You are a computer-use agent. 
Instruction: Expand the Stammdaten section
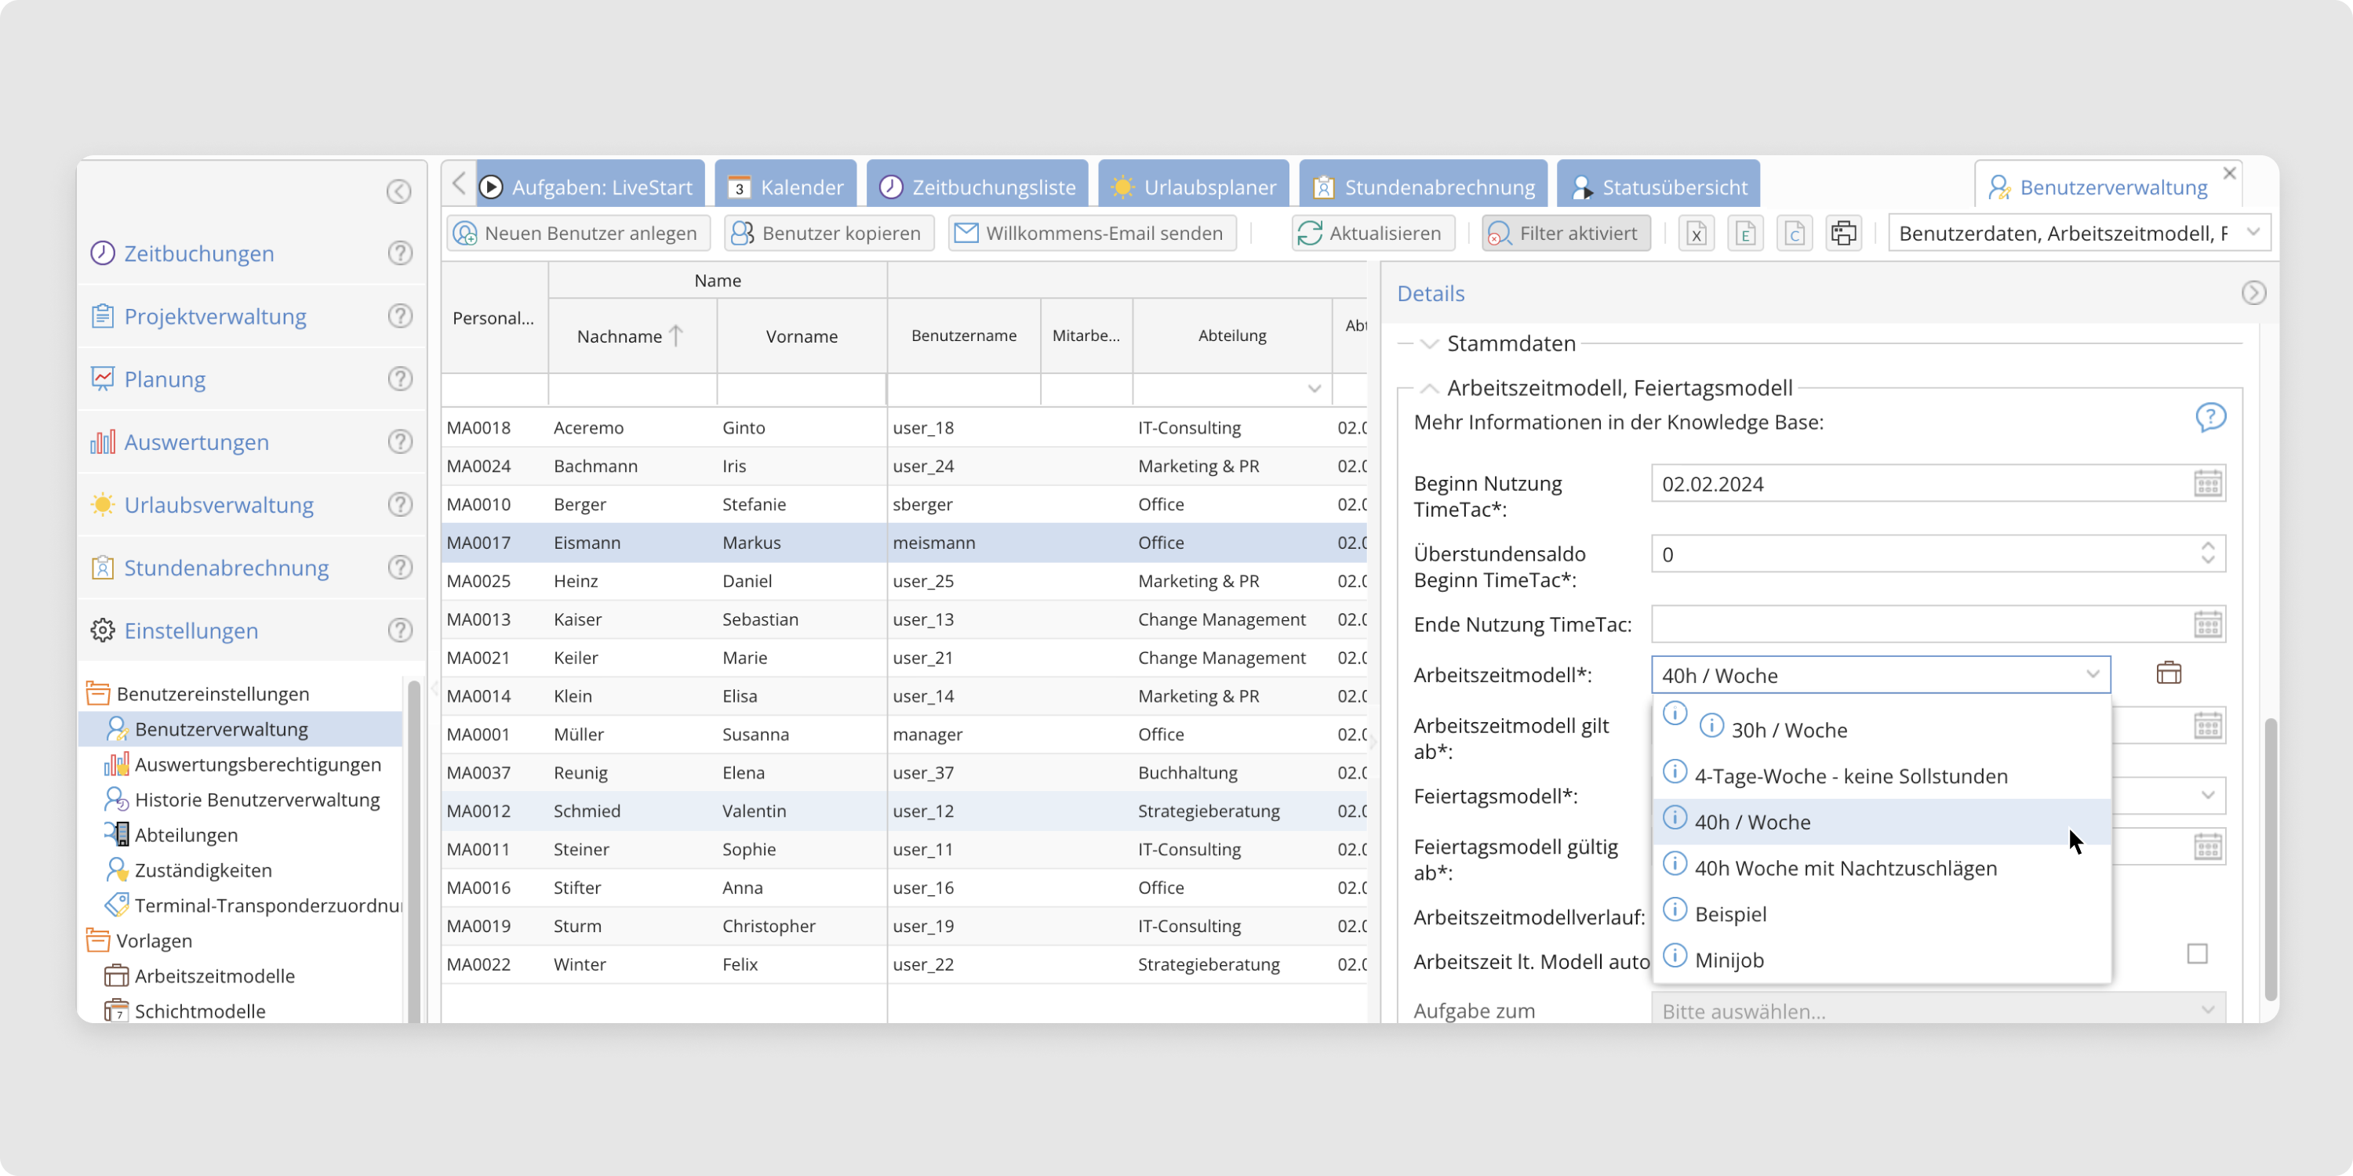1428,344
